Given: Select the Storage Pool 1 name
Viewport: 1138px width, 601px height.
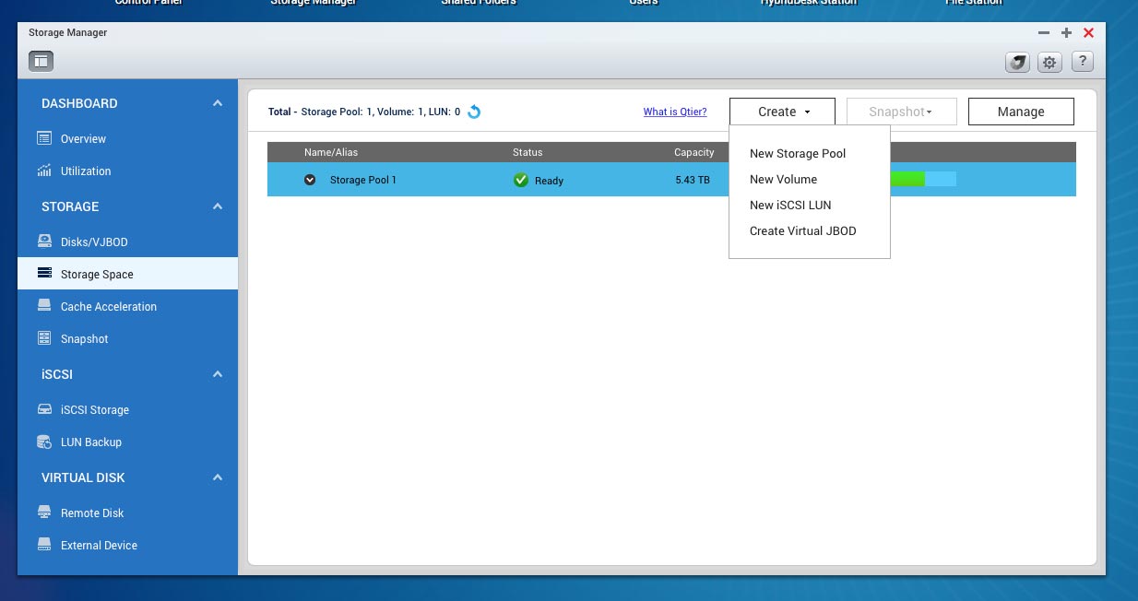Looking at the screenshot, I should (363, 180).
